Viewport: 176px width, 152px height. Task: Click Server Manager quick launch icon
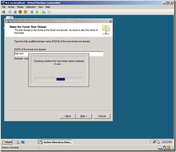tap(18, 142)
